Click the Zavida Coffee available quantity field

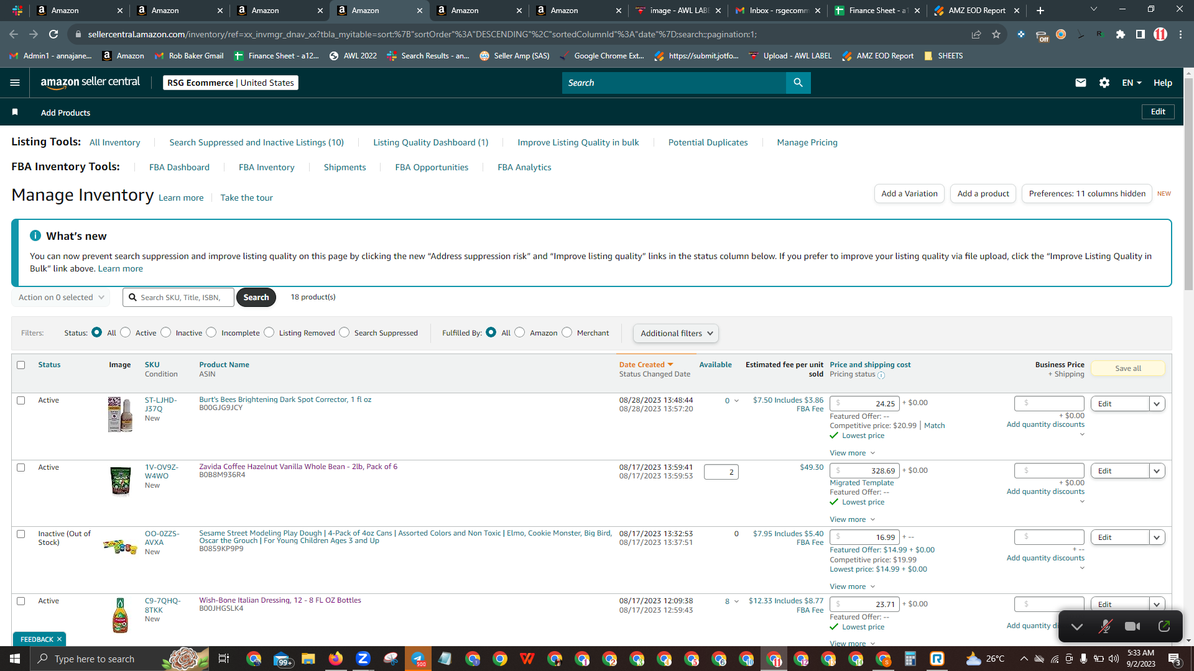click(x=721, y=472)
